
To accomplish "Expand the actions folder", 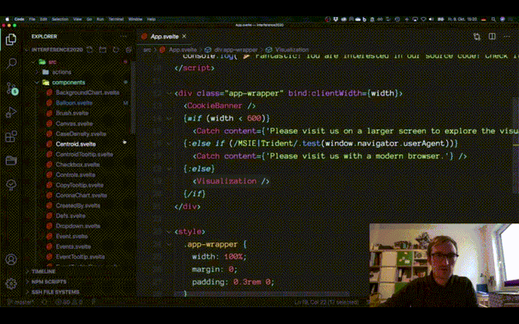I will click(56, 72).
